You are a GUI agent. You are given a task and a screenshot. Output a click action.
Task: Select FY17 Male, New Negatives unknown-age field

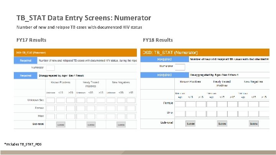(111, 116)
